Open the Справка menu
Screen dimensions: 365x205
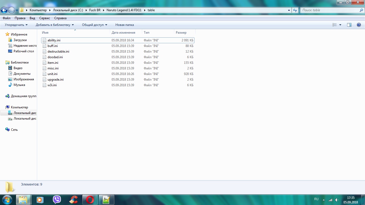pos(60,18)
